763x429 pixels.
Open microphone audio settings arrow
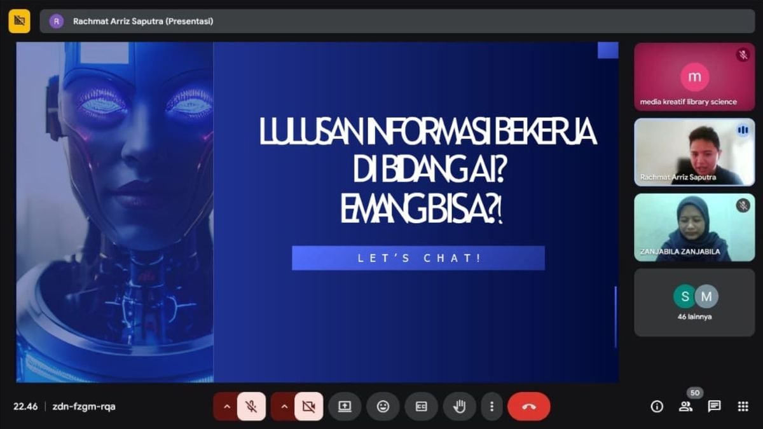click(x=226, y=407)
